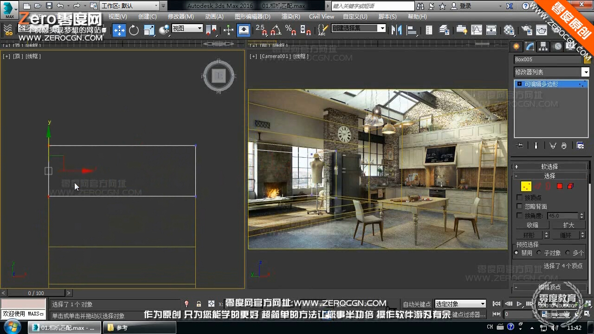Click the 环形 ring button
This screenshot has width=594, height=334.
click(529, 235)
